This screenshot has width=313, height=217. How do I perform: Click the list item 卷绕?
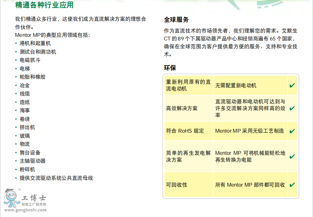click(x=25, y=119)
